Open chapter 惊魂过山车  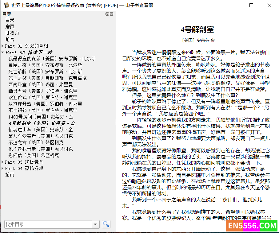(x=40, y=130)
